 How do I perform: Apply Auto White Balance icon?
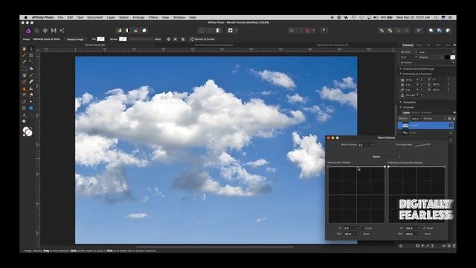144,31
